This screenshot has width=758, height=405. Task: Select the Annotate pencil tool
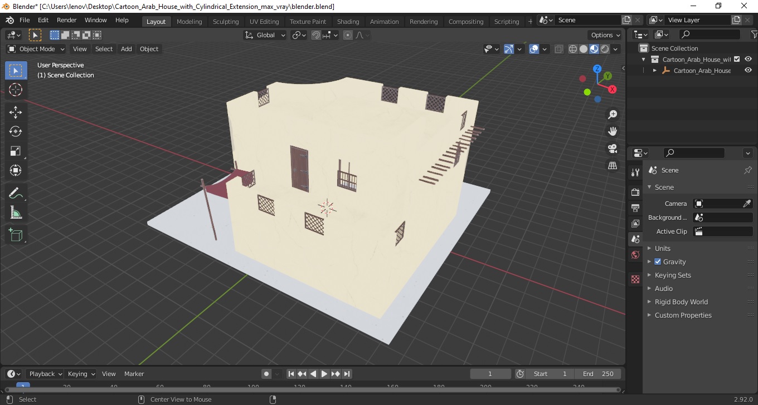click(16, 193)
